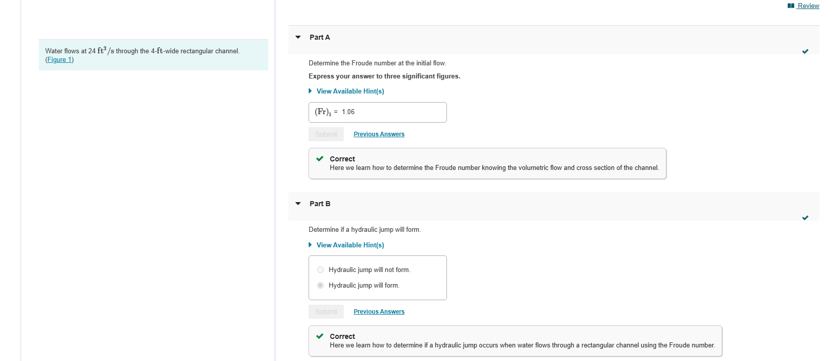
Task: Select 'Hydraulic jump will form' radio
Action: pyautogui.click(x=320, y=286)
